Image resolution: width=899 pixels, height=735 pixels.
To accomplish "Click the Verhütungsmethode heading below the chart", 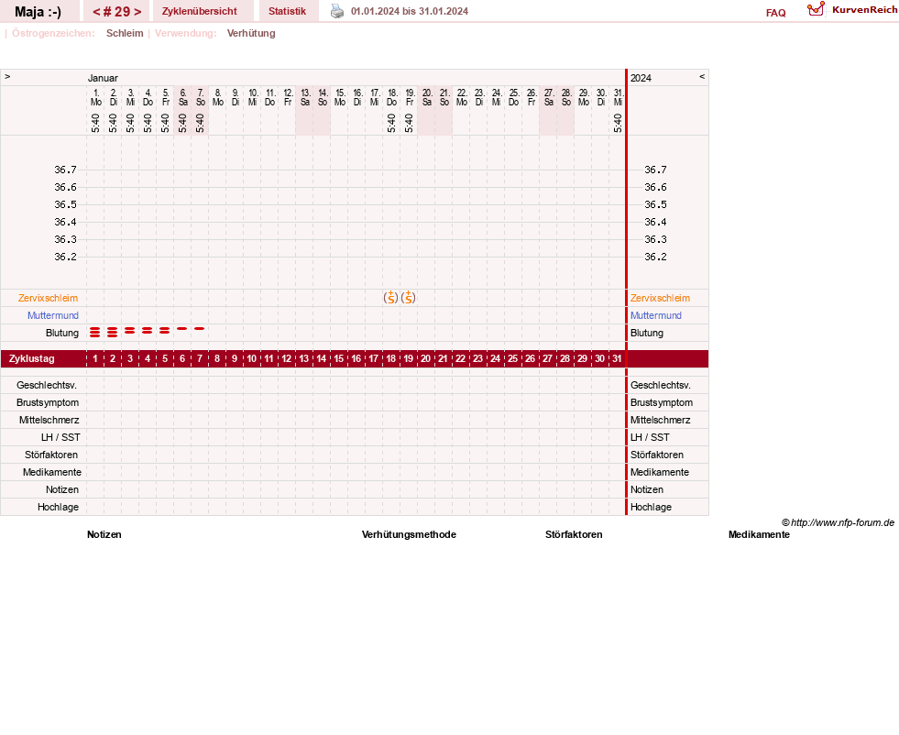I will click(409, 534).
